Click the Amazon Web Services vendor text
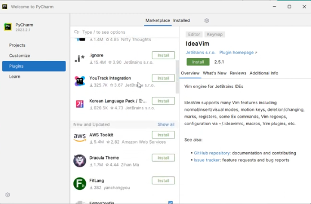Screen dimensions: 311x204 144,142
